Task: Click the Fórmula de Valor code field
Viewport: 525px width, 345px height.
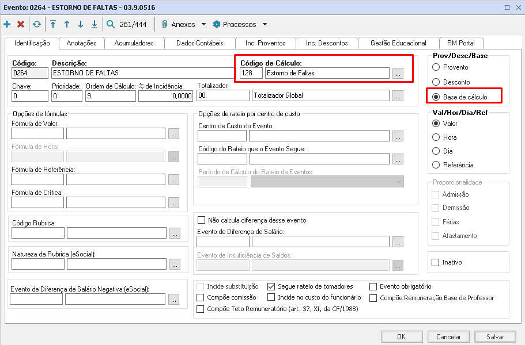Action: click(37, 133)
